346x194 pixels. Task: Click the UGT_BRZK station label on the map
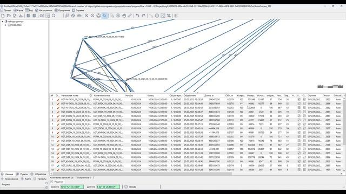click(104, 37)
